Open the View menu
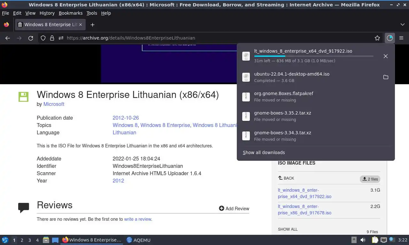 (x=30, y=13)
